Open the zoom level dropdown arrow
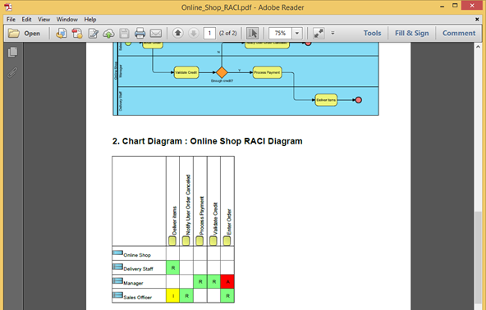The height and width of the screenshot is (310, 486). tap(297, 33)
